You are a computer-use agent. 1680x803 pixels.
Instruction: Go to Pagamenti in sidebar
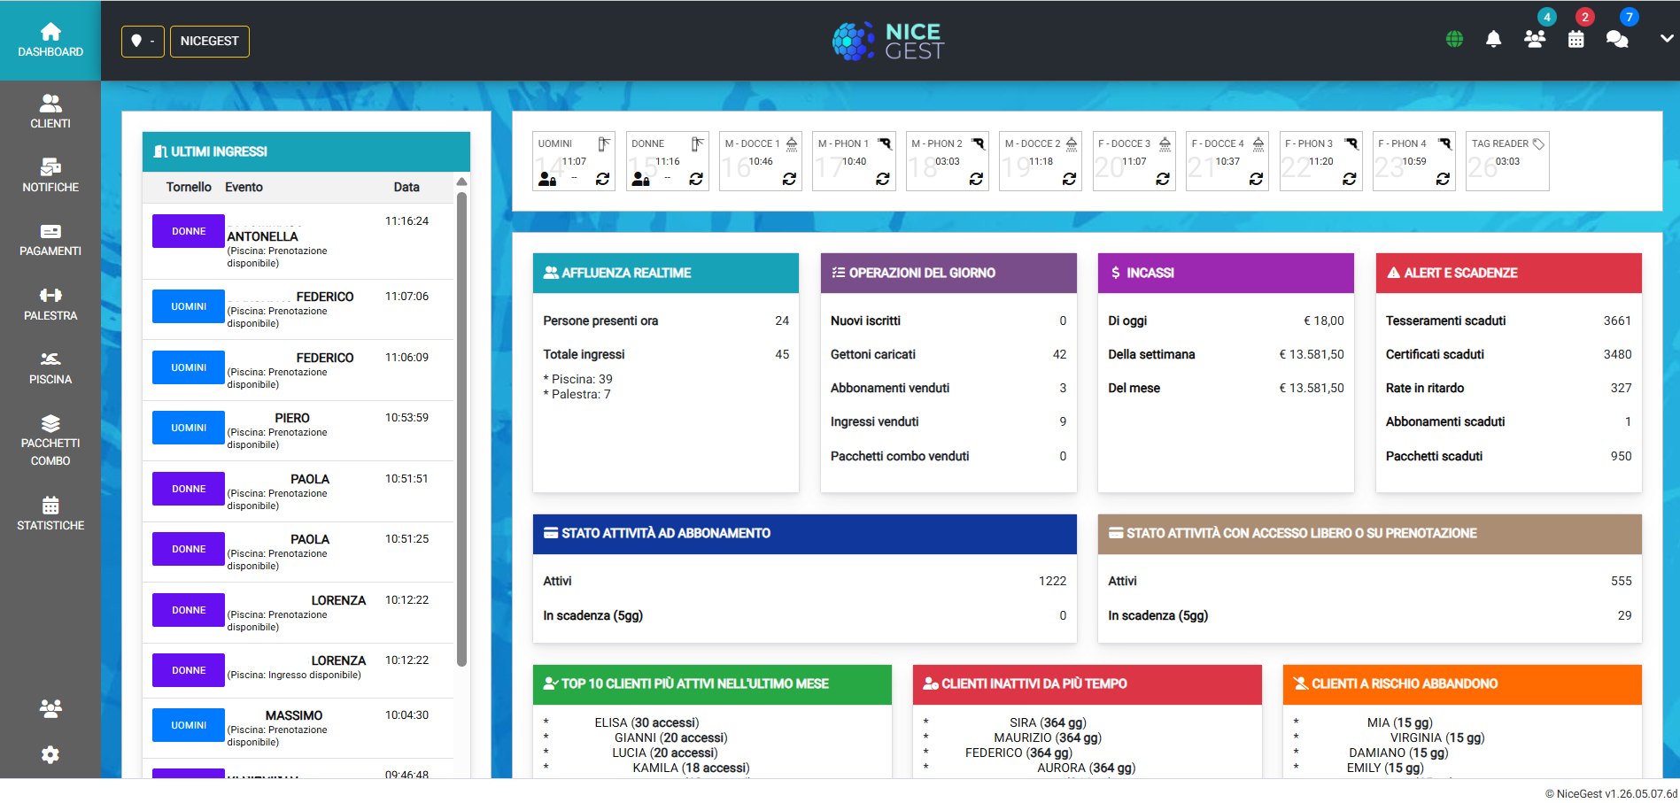click(x=50, y=240)
